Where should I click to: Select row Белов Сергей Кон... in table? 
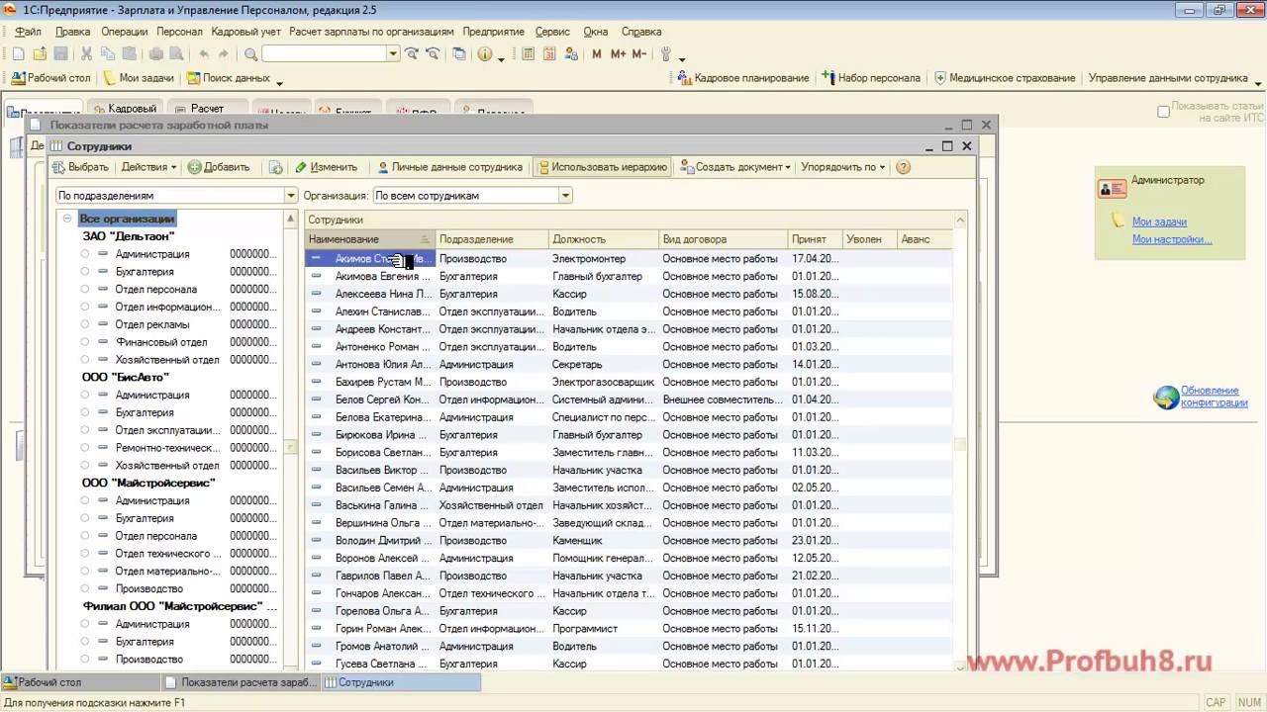pyautogui.click(x=628, y=400)
